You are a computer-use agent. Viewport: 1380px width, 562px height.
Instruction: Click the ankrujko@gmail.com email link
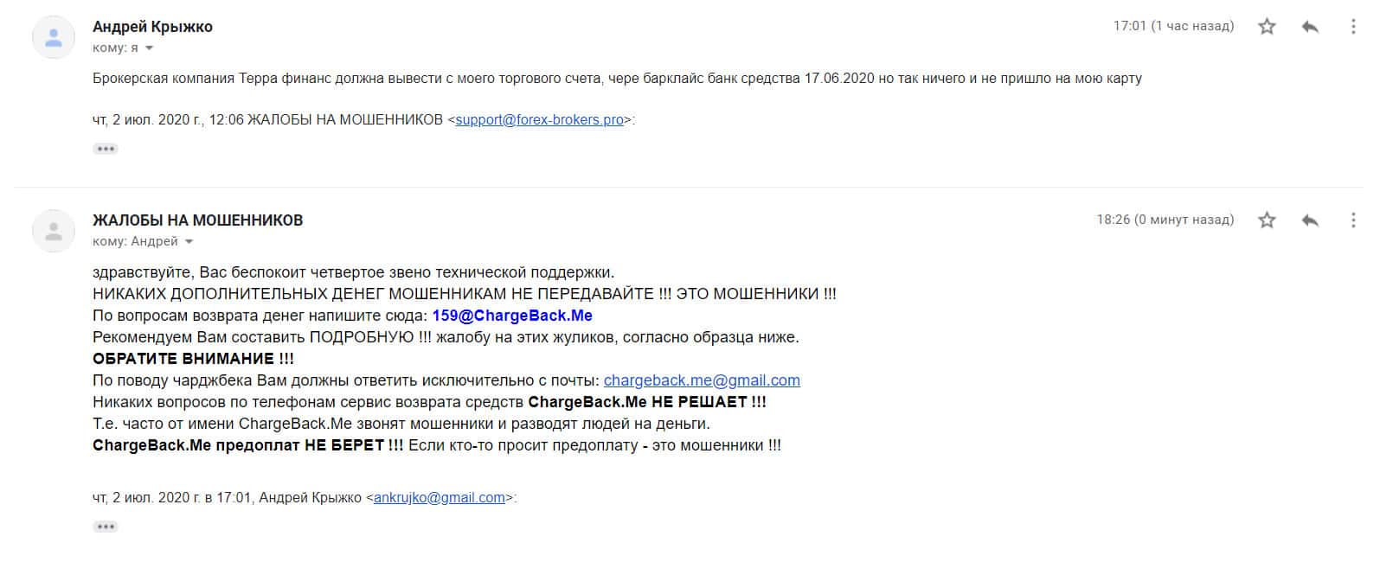[439, 498]
